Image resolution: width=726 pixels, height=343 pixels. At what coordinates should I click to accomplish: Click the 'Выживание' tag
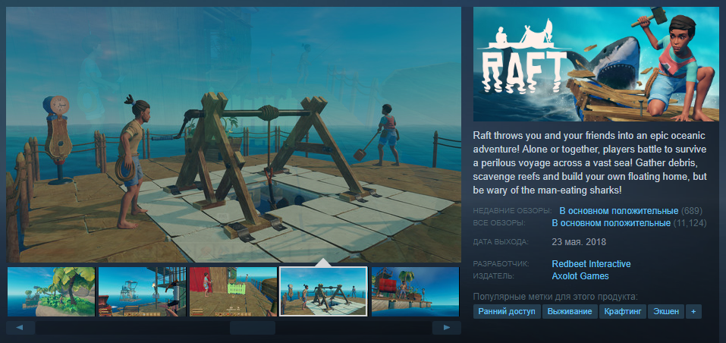coord(570,312)
